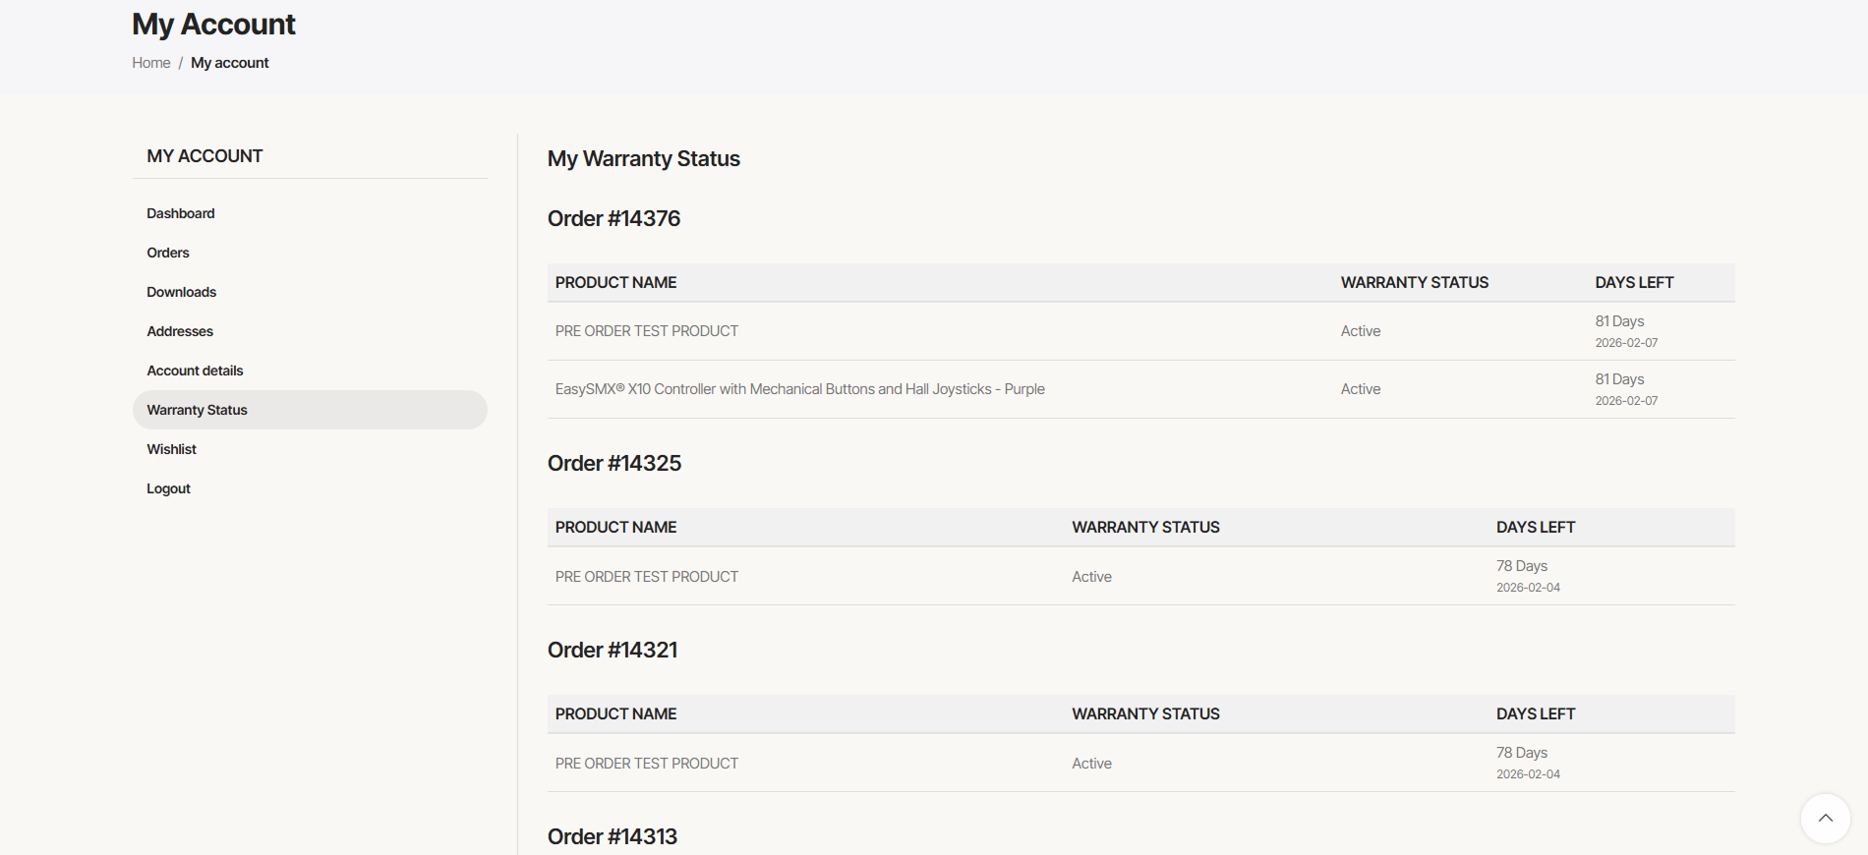1868x855 pixels.
Task: Navigate to Orders section
Action: click(167, 253)
